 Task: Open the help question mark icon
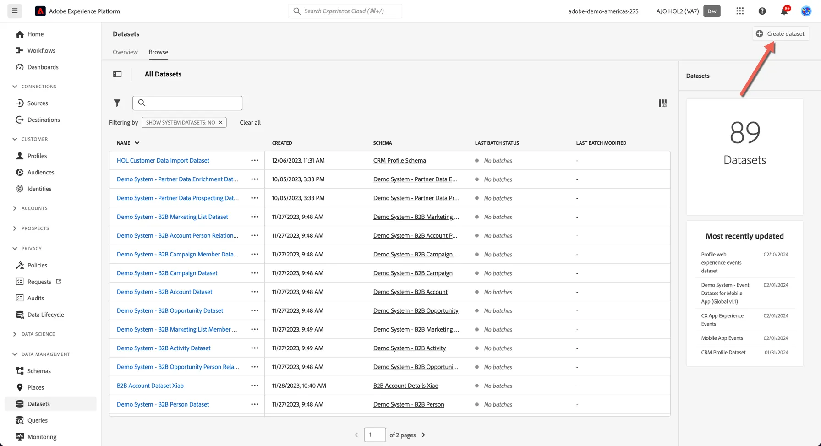[x=762, y=11]
